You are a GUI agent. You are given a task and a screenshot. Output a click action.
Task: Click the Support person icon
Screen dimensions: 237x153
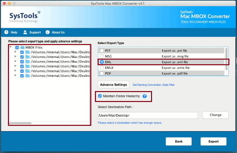point(25,32)
